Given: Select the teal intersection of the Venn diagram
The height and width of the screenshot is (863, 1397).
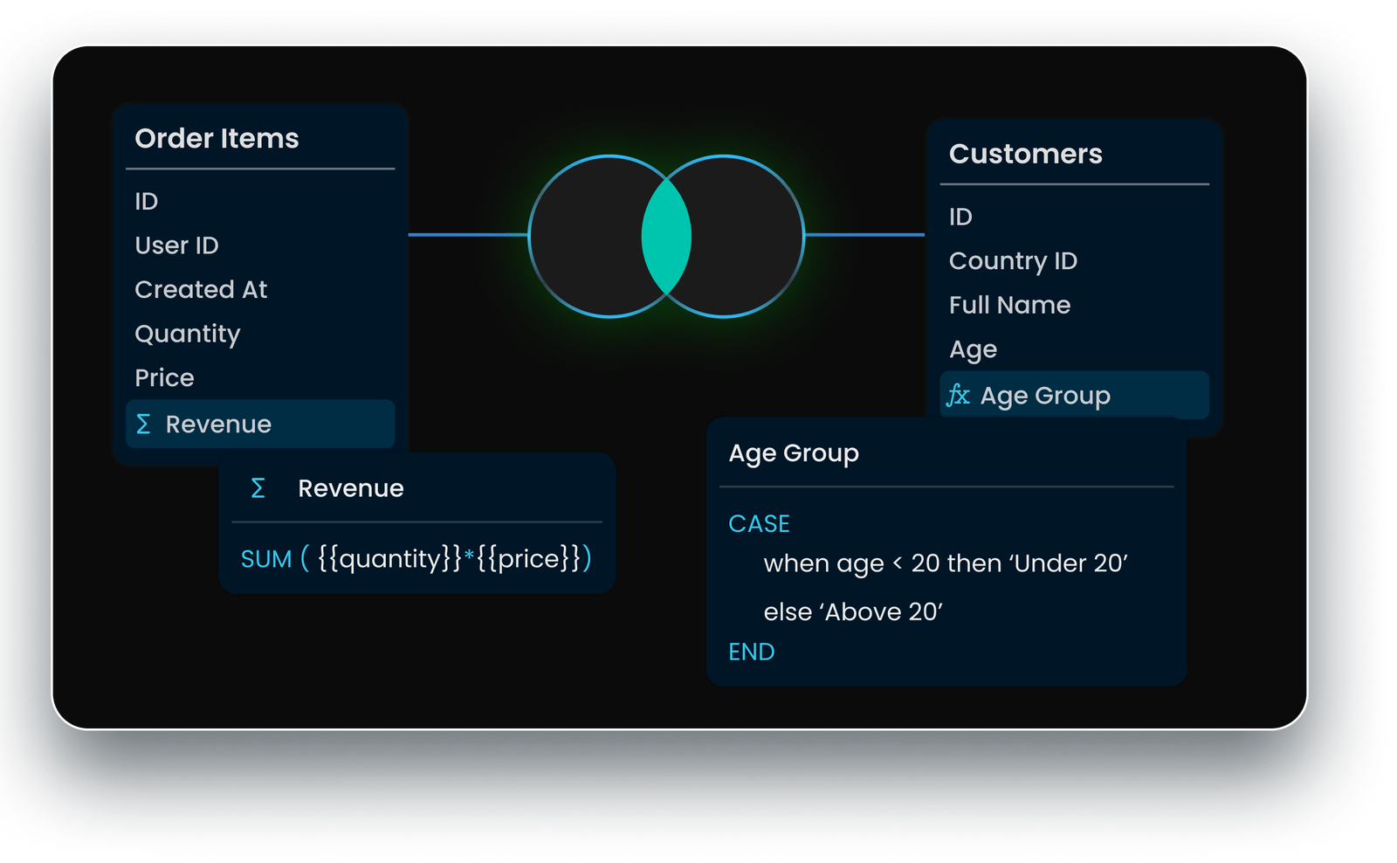Looking at the screenshot, I should [x=668, y=236].
